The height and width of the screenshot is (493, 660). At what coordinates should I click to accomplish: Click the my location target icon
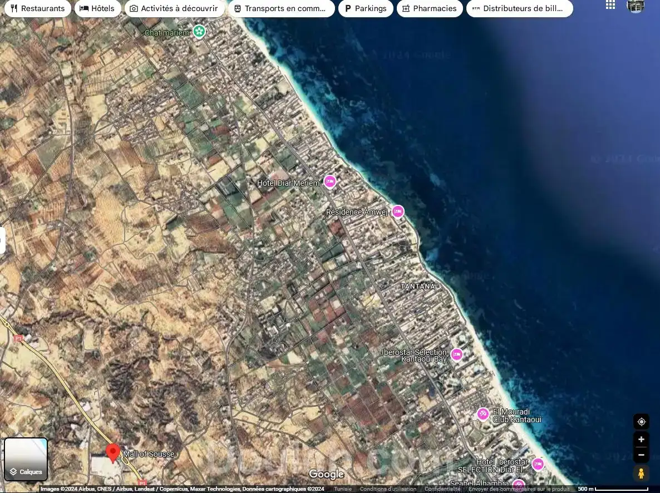641,422
